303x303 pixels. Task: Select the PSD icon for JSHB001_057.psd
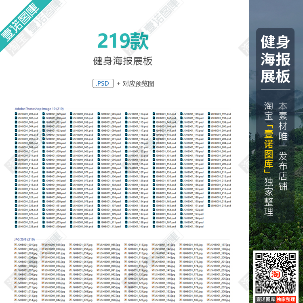coord(71,114)
